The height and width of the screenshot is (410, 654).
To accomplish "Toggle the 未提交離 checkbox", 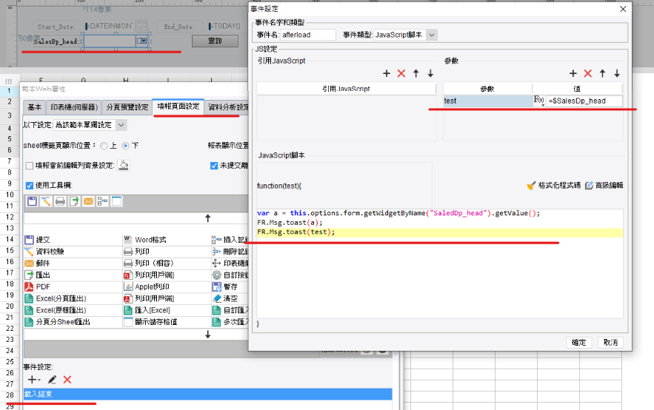I will pyautogui.click(x=214, y=166).
